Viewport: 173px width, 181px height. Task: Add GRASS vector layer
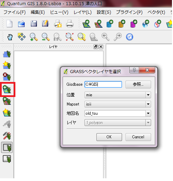(7, 89)
